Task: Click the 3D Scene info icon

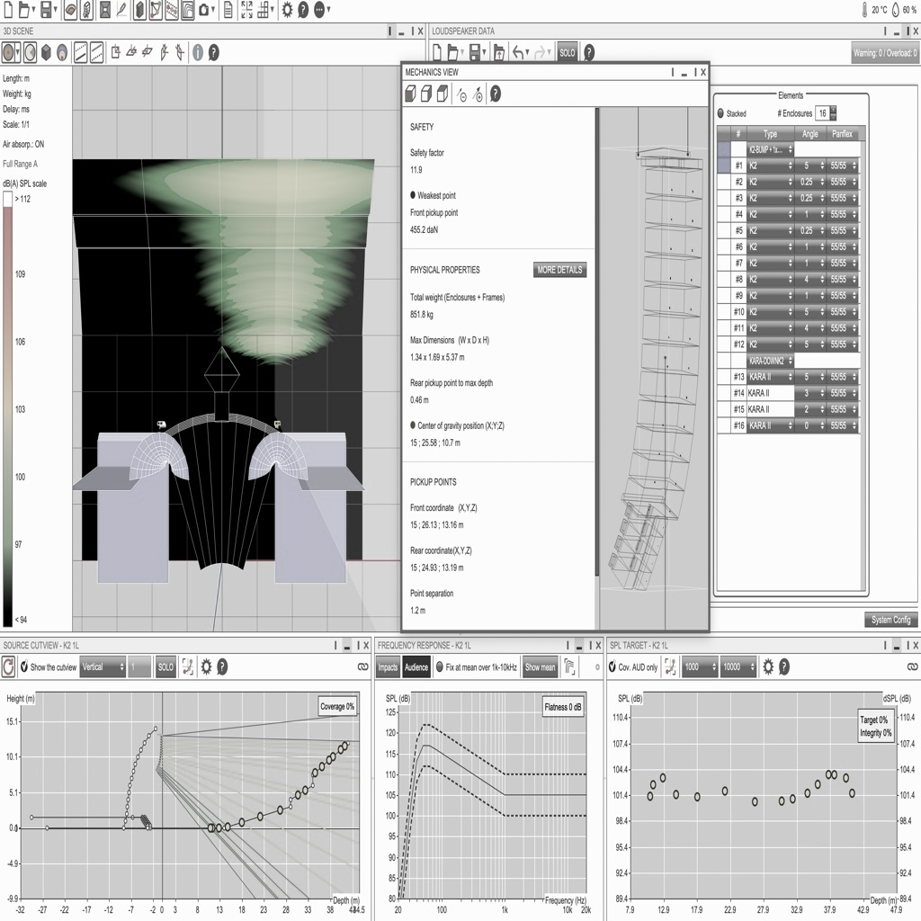Action: (x=197, y=52)
